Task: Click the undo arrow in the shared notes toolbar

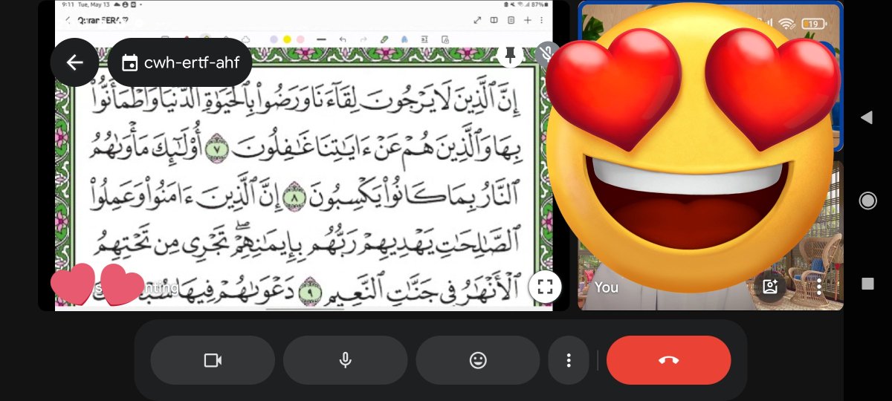Action: point(343,39)
